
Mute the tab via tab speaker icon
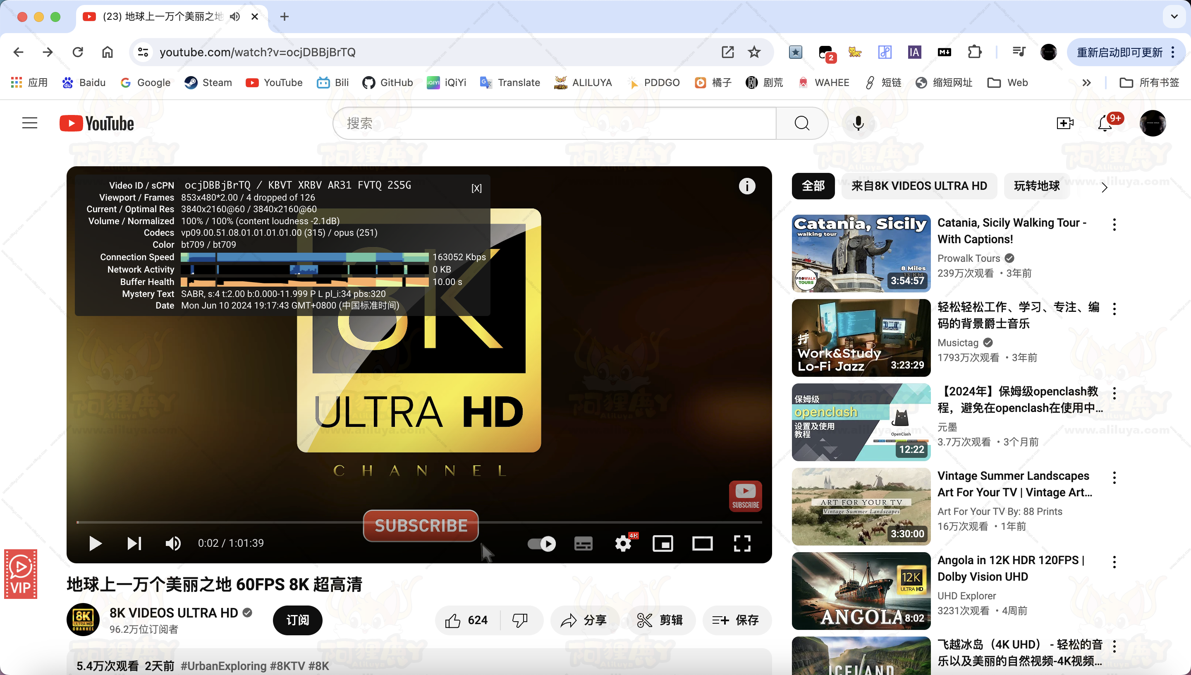pyautogui.click(x=235, y=17)
